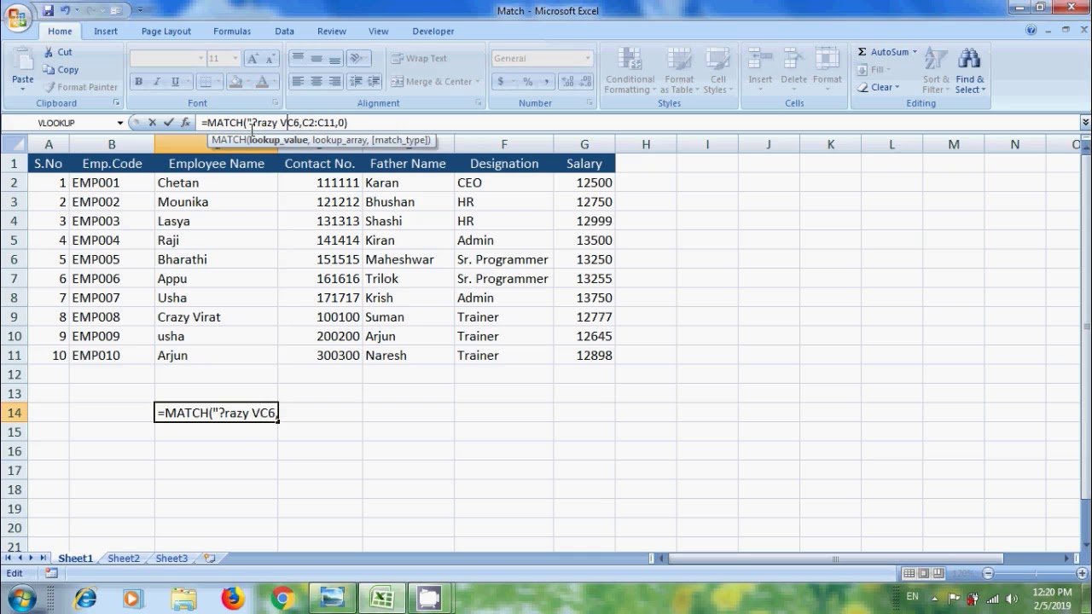The width and height of the screenshot is (1092, 614).
Task: Click the Cut button
Action: 58,52
